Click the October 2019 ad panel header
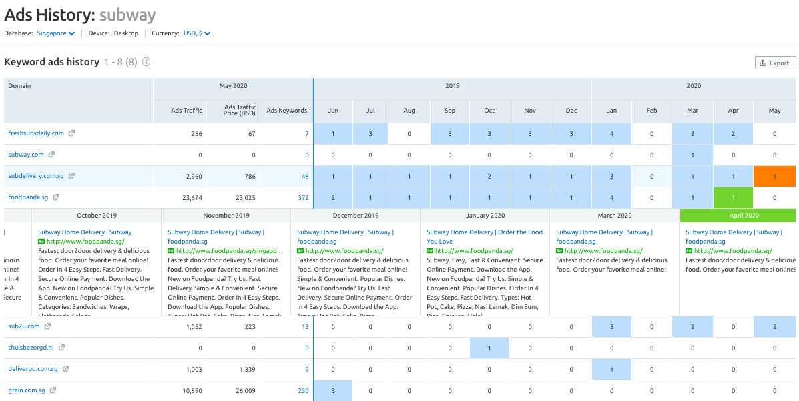Screen dimensions: 799x401 tap(96, 215)
